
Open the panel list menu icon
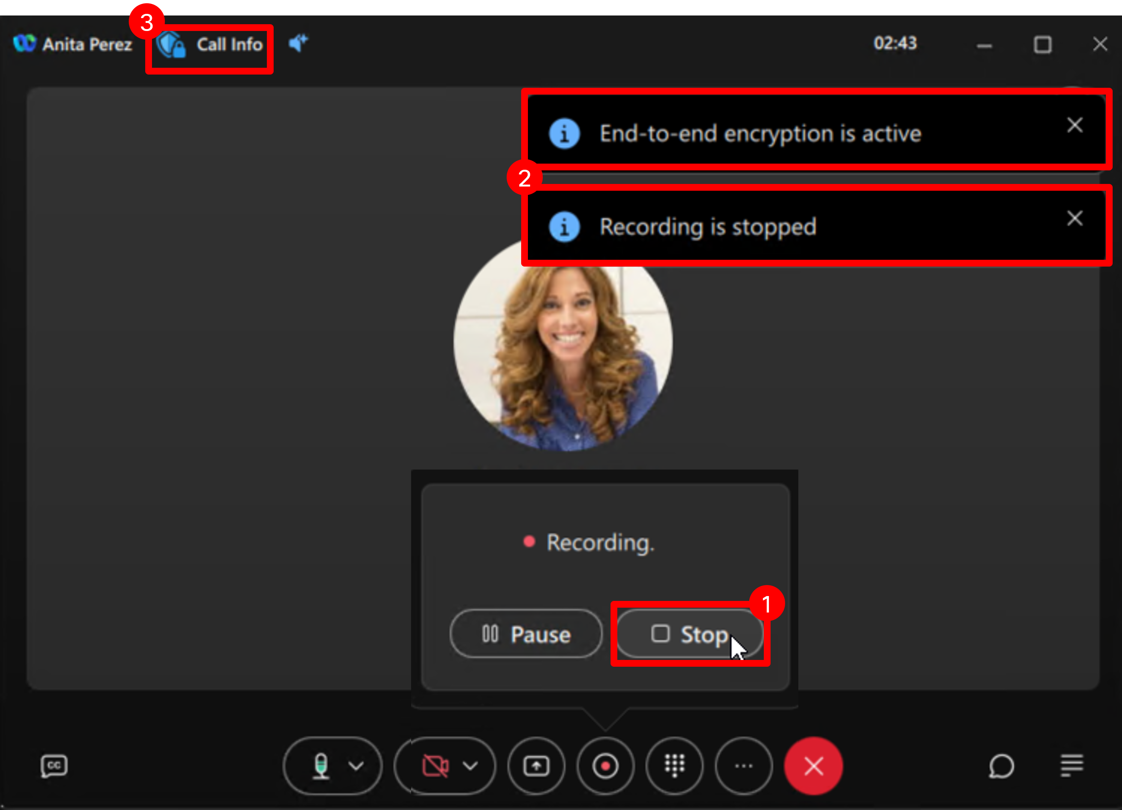pyautogui.click(x=1072, y=765)
